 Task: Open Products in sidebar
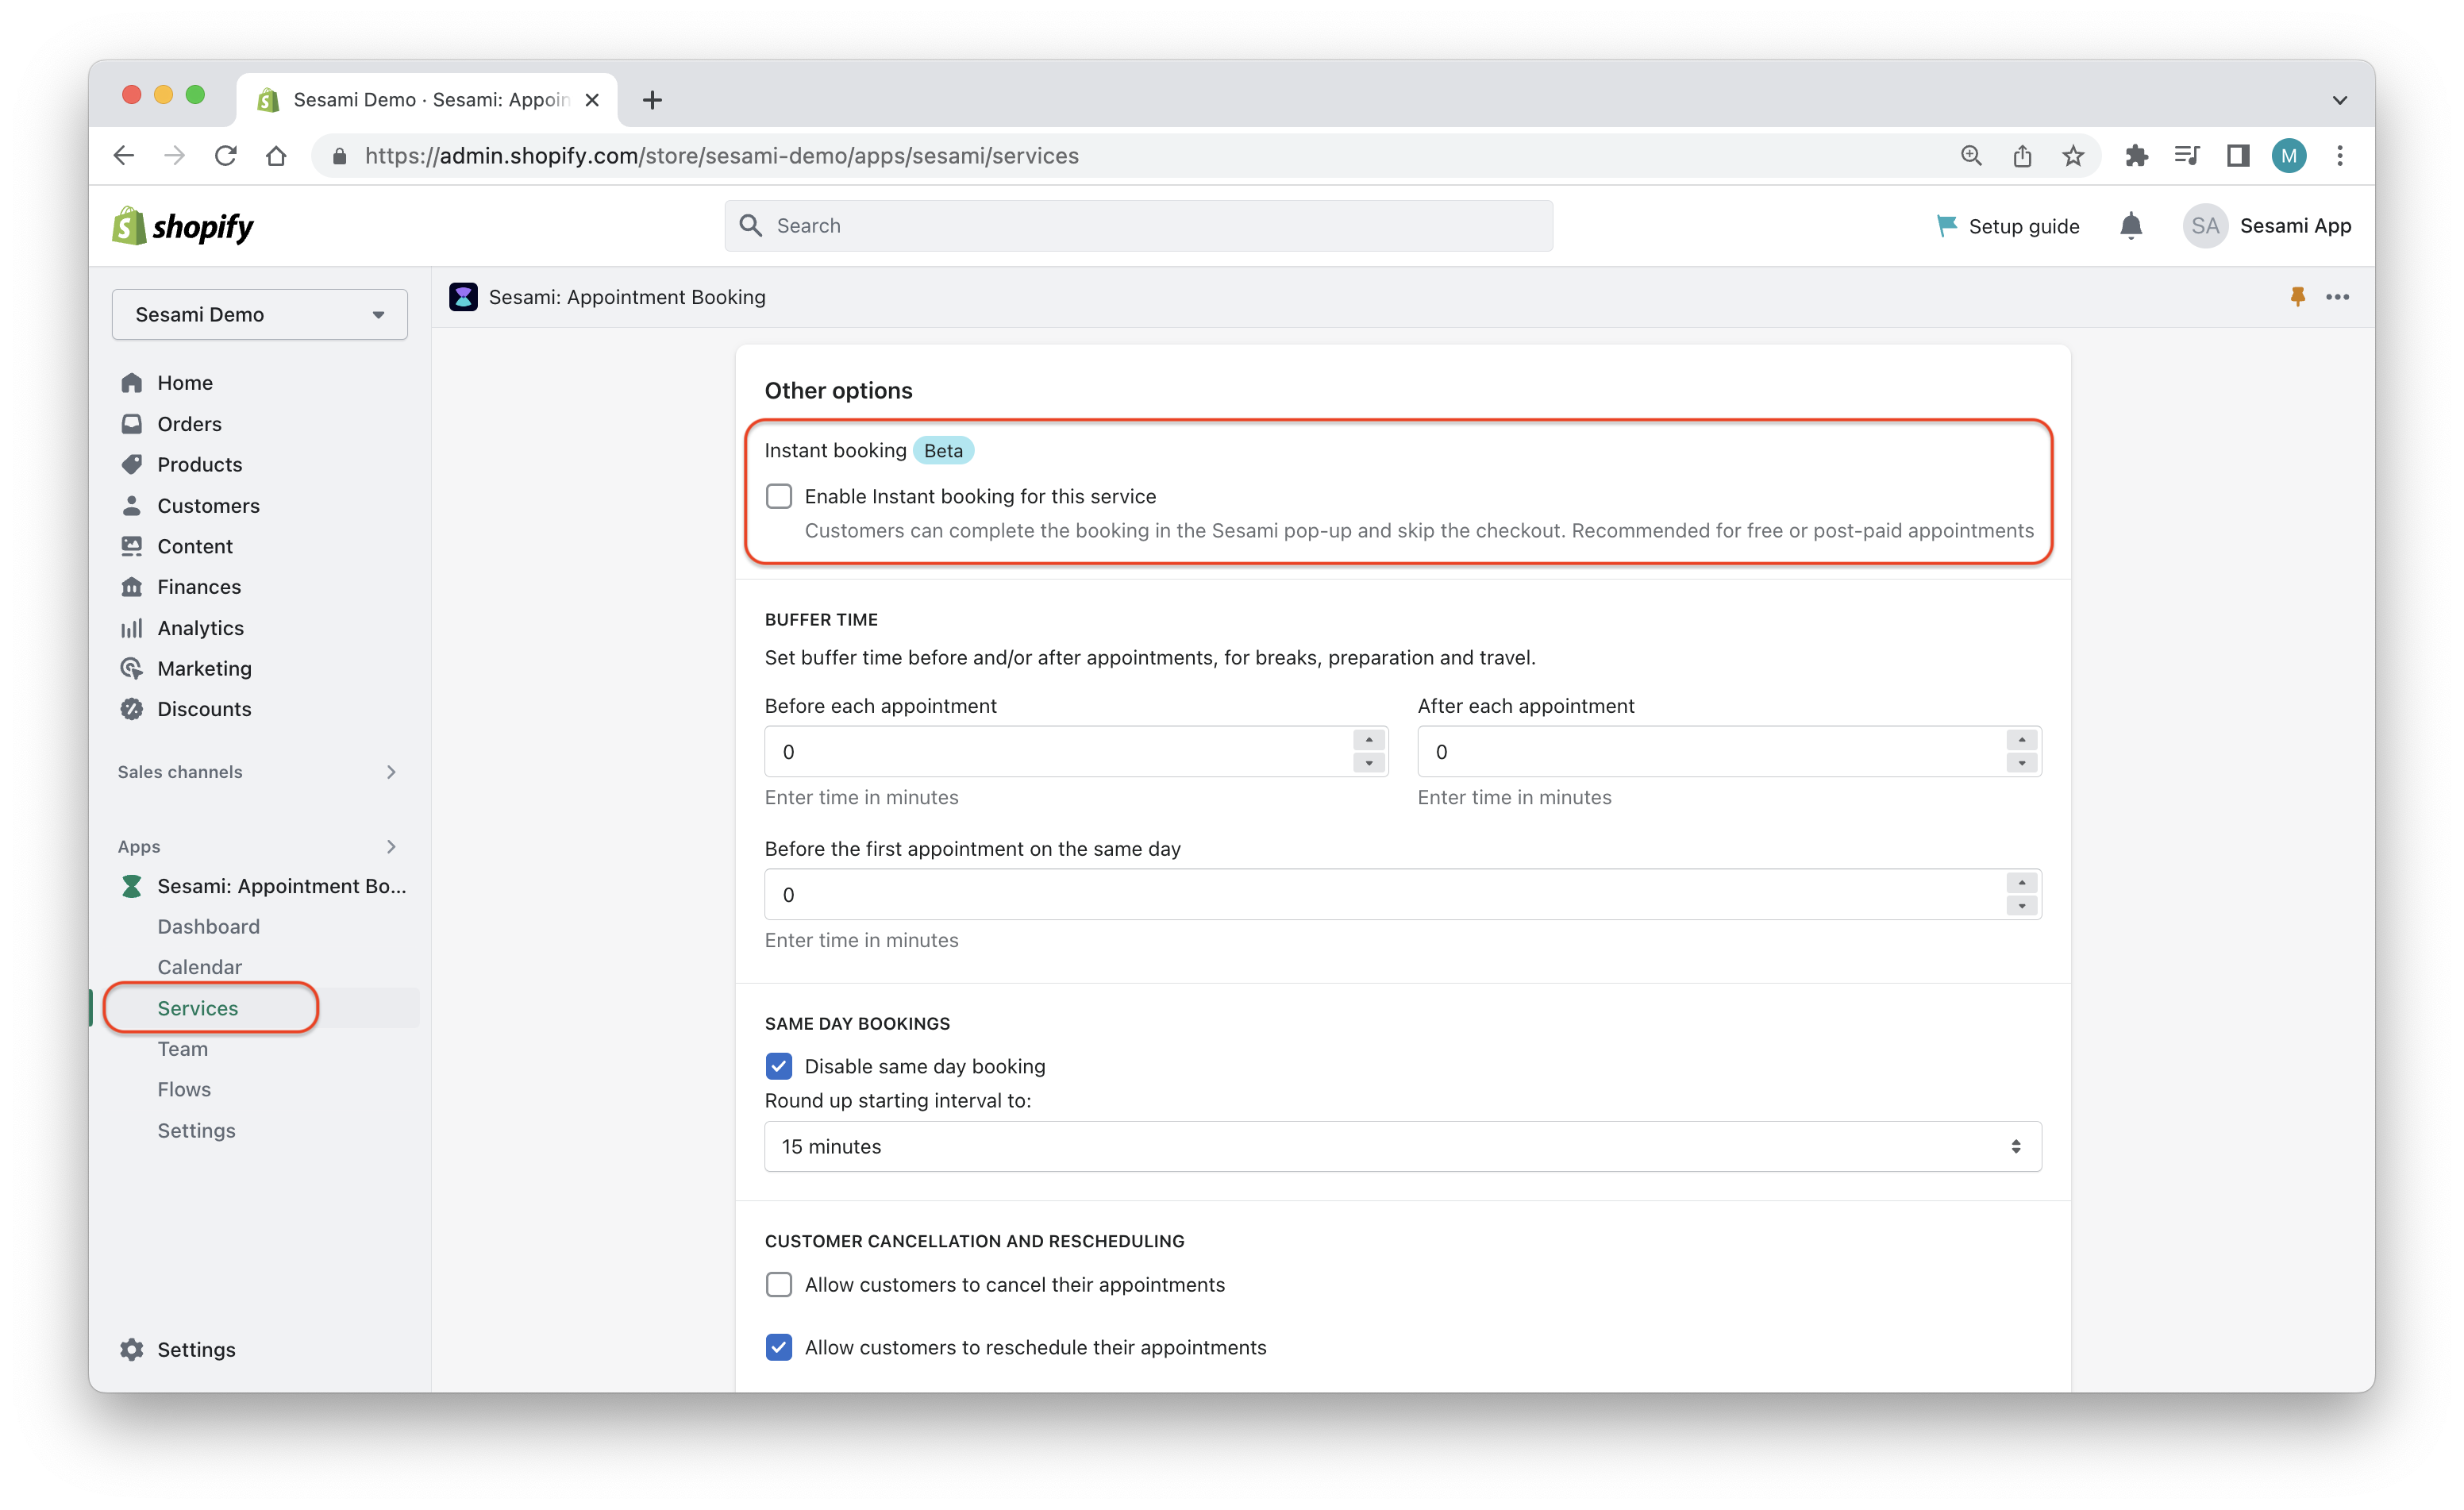point(200,465)
